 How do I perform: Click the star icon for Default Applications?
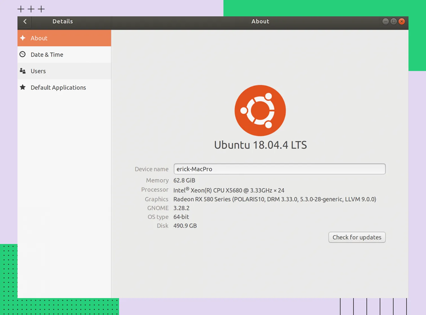[23, 87]
